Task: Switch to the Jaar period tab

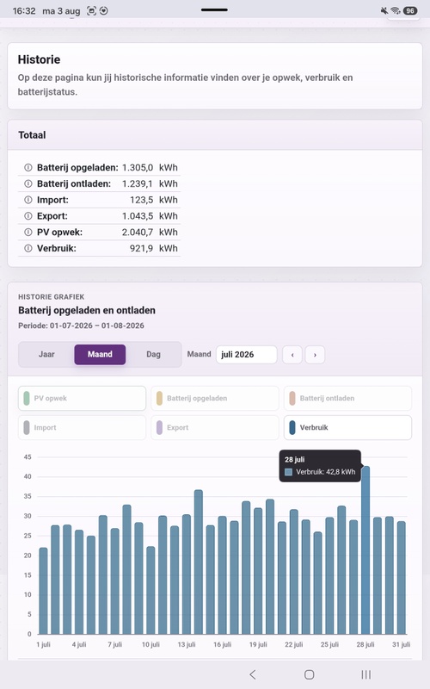Action: click(46, 354)
